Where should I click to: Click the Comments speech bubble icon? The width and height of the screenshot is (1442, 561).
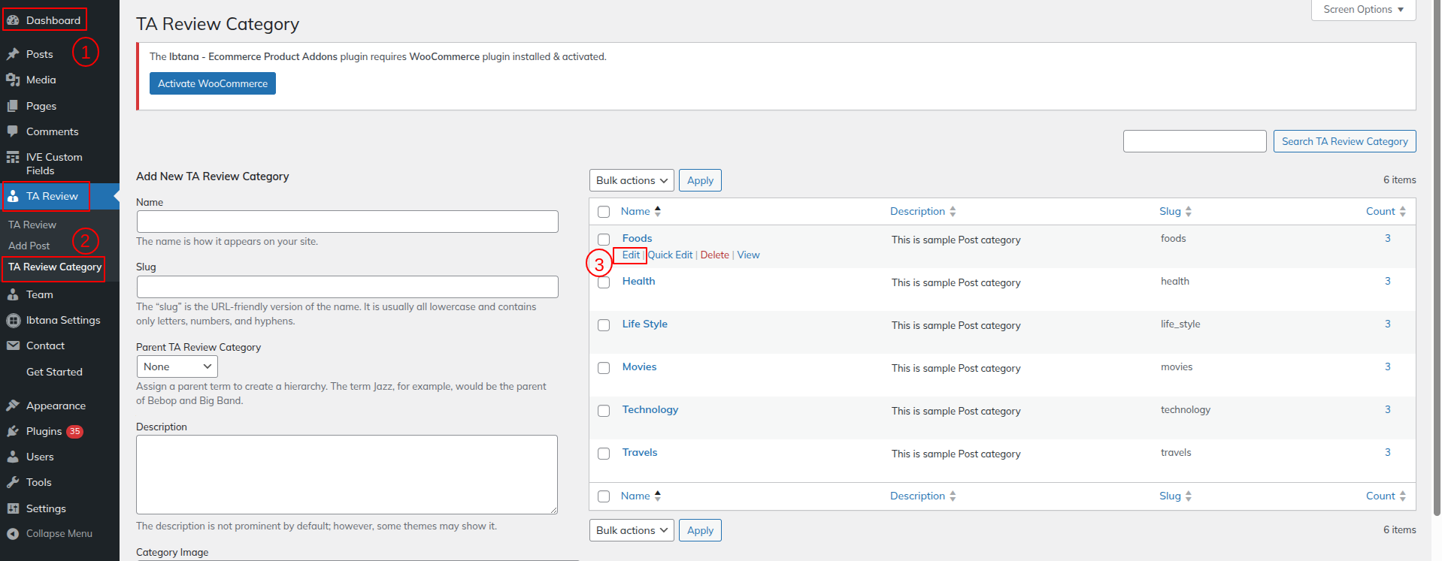[x=13, y=131]
